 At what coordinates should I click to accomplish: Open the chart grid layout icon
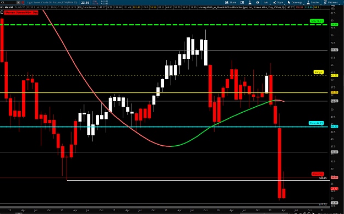(242, 2)
